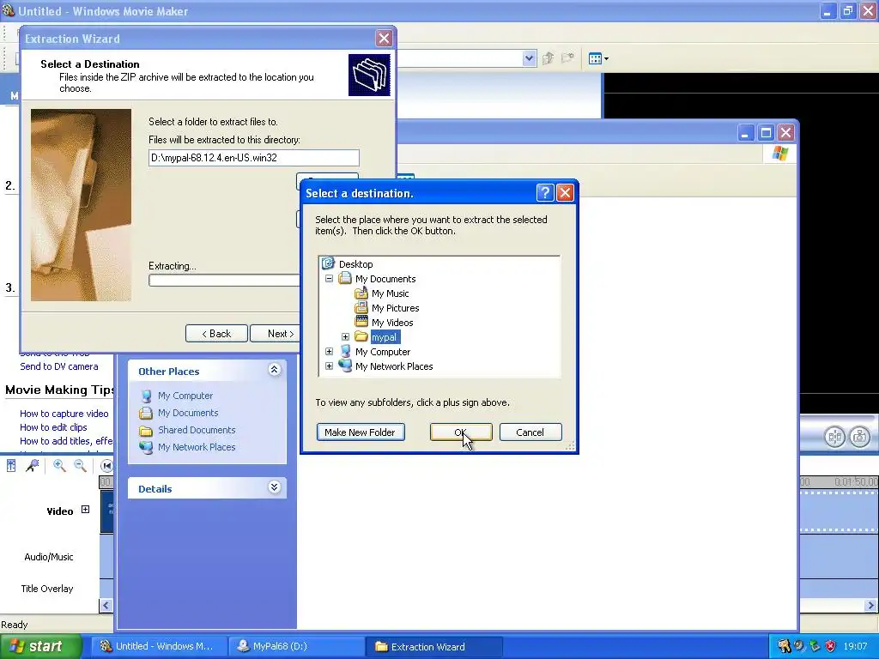Click Narrate timeline microphone icon
Screen dimensions: 879x659
(33, 466)
